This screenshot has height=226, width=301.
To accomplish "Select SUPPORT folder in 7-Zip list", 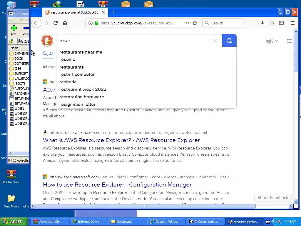I will pos(19,74).
